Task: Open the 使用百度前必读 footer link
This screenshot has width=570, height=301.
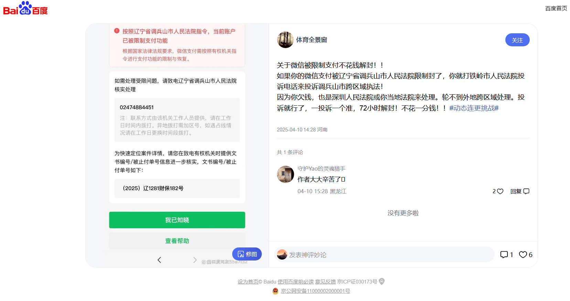Action: pyautogui.click(x=295, y=281)
